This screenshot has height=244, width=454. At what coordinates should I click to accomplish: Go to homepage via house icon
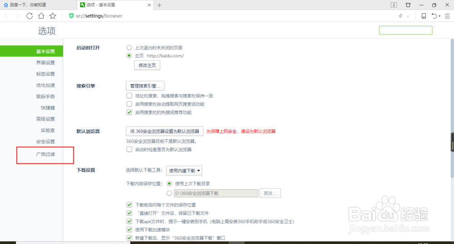tap(41, 16)
